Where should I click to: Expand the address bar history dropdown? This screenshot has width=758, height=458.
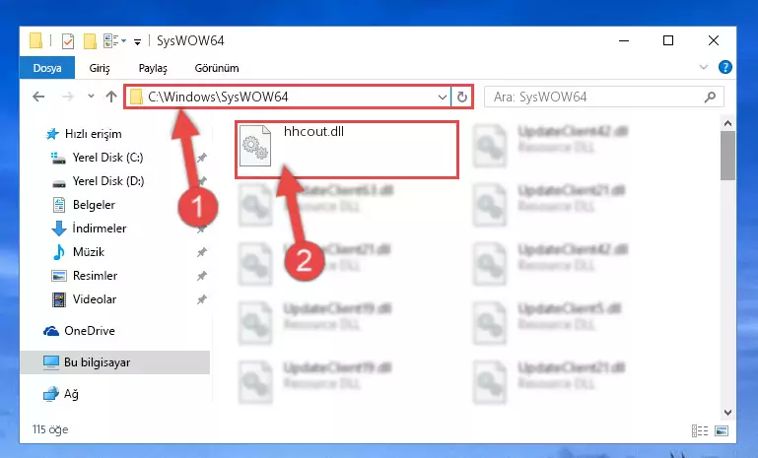click(x=442, y=98)
